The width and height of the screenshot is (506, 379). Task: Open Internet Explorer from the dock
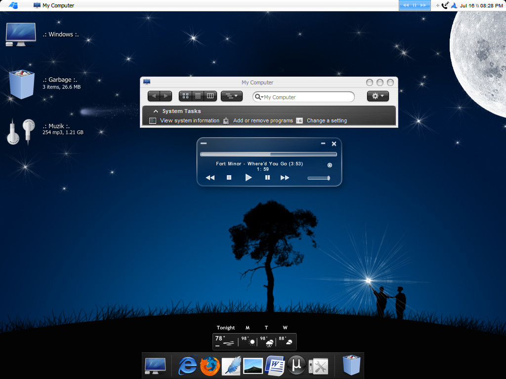pyautogui.click(x=187, y=366)
